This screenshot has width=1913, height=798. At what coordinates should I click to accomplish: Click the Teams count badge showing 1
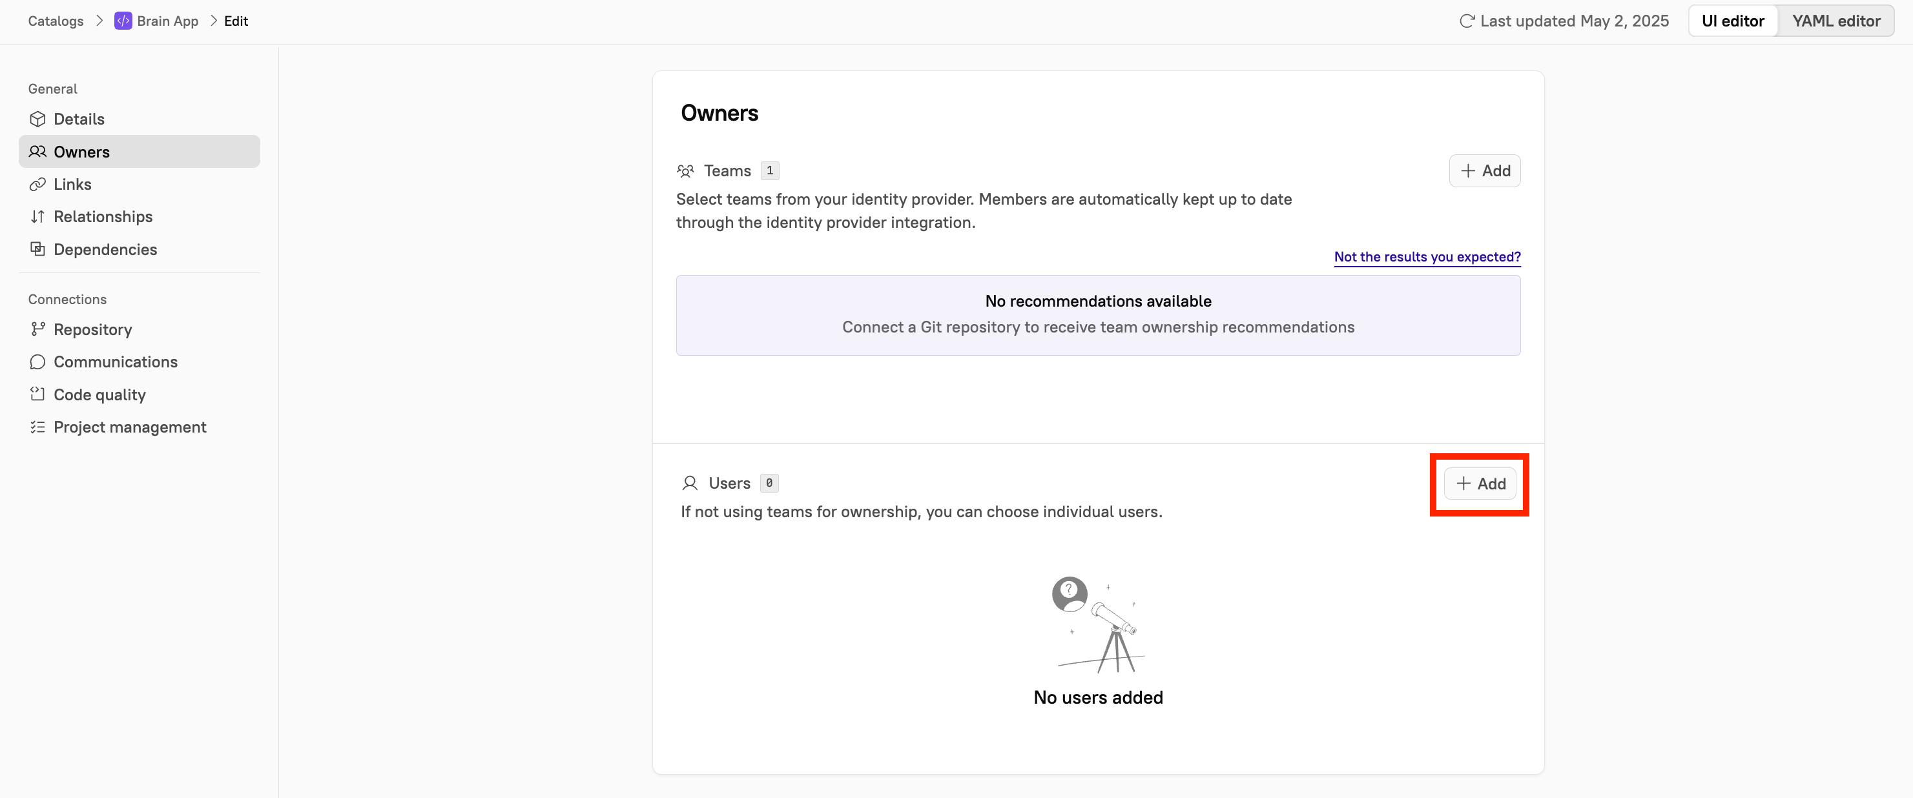point(769,170)
